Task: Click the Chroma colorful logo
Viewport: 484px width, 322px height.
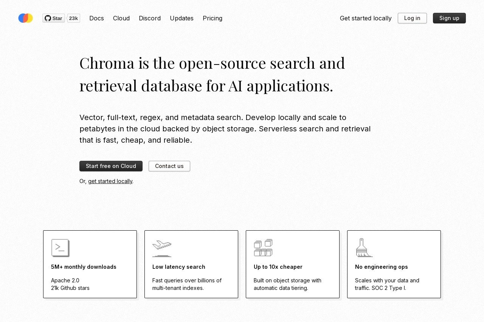Action: (x=26, y=18)
